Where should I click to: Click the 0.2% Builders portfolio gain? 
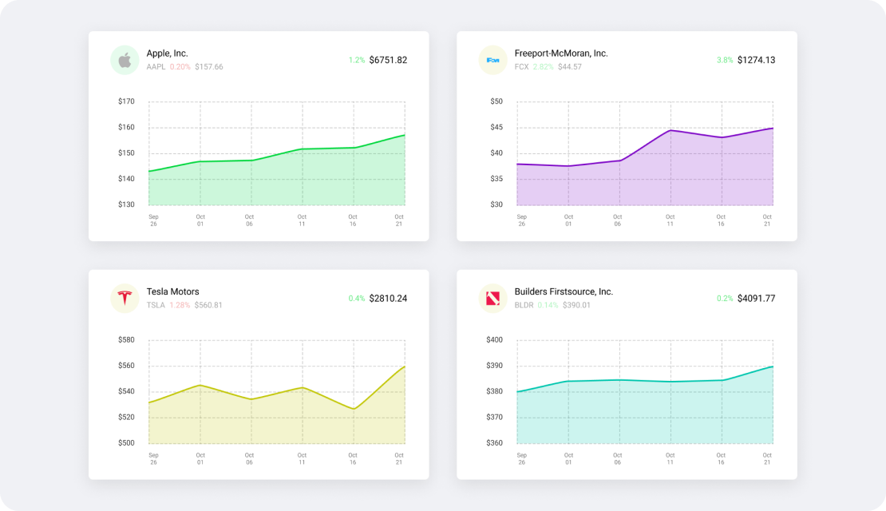tap(725, 299)
